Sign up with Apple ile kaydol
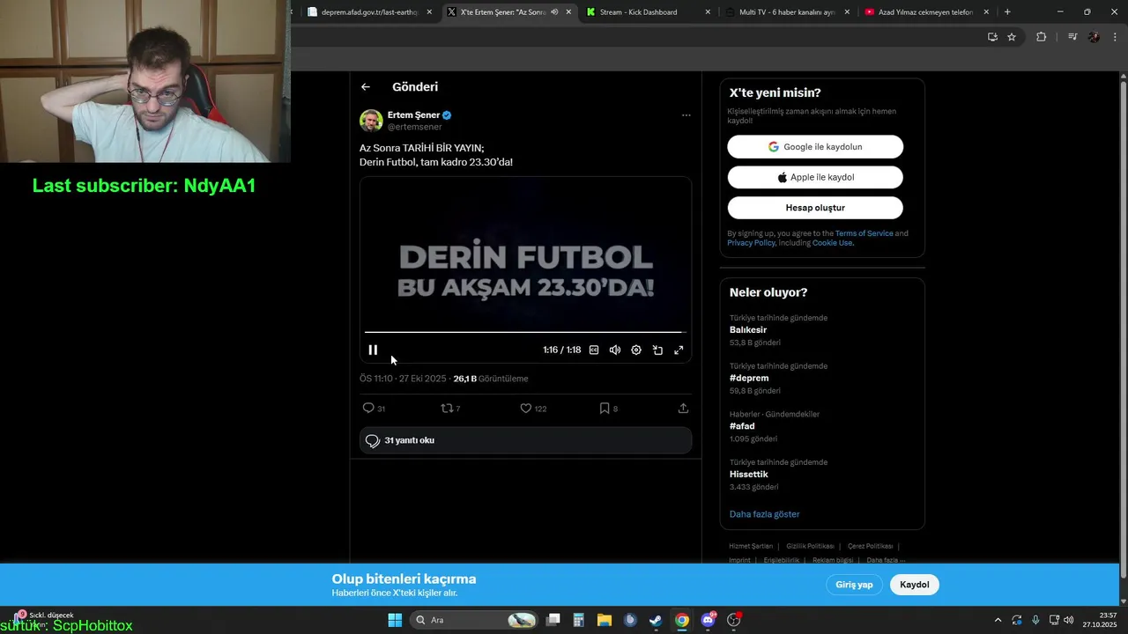Screen dimensions: 1128x634 pos(815,177)
